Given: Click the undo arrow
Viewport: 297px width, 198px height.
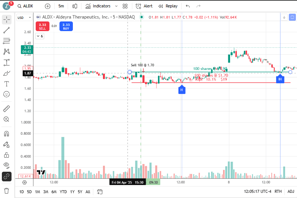Looking at the screenshot, I should [188, 6].
